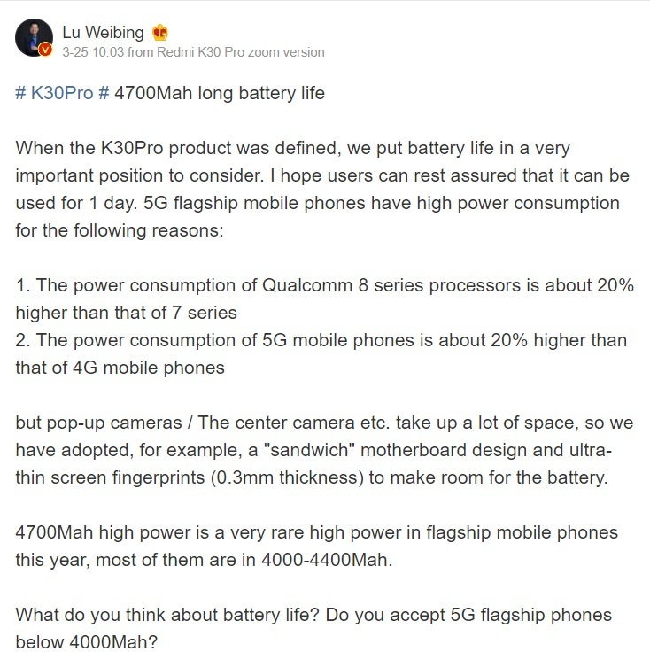Click the "4700Mah long battery life" headline text

[220, 93]
